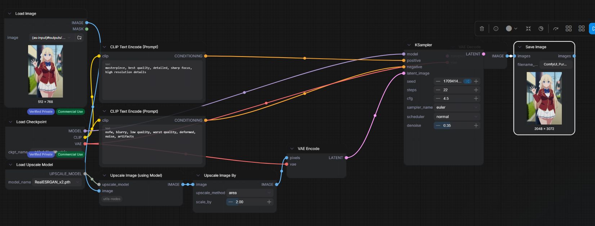Click IMAGE output socket on Load Image
The height and width of the screenshot is (226, 595).
coord(86,23)
